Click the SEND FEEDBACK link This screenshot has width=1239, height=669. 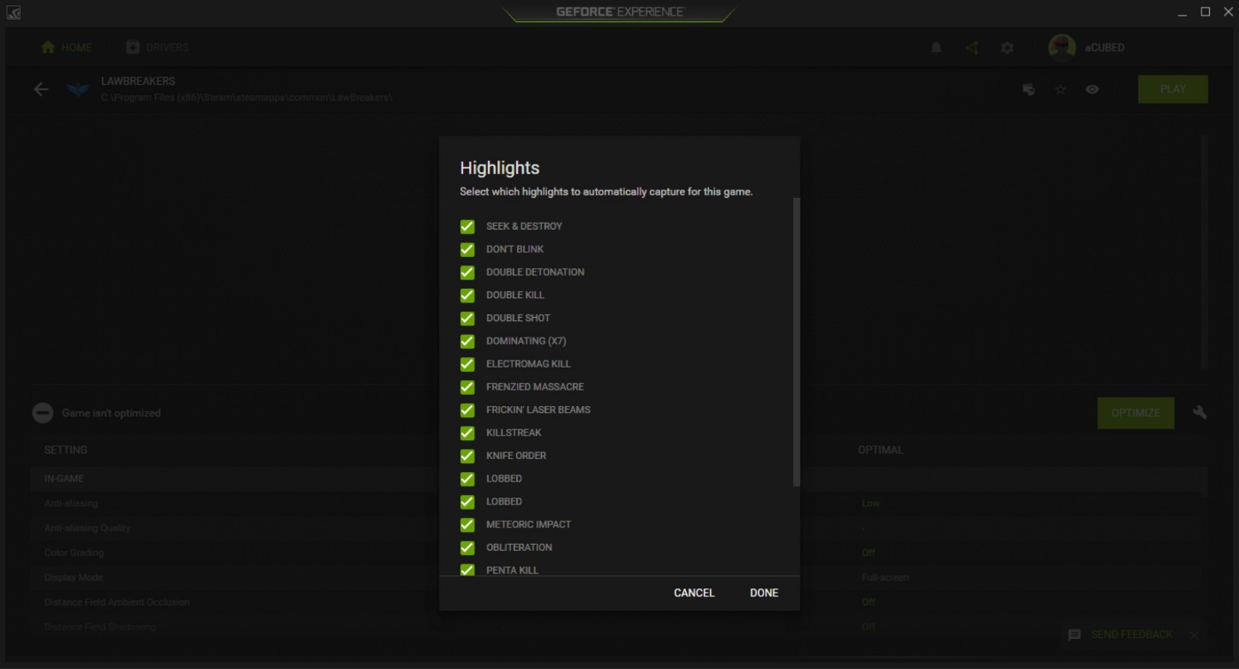pyautogui.click(x=1132, y=635)
